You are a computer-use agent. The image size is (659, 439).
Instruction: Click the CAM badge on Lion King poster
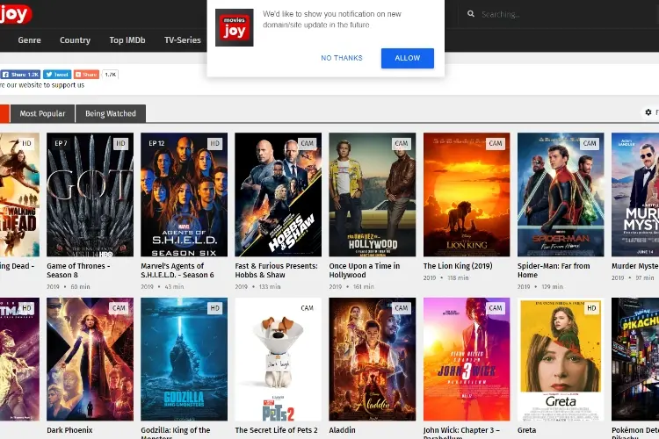(x=496, y=143)
